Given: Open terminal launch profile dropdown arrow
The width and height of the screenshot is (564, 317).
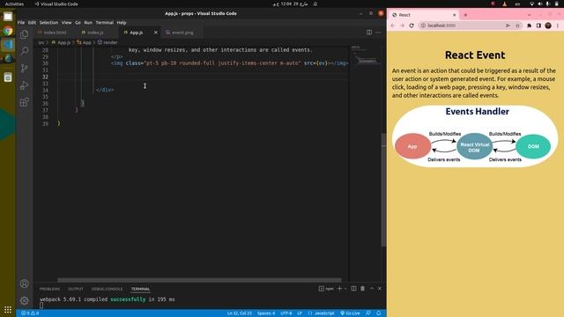Looking at the screenshot, I should [345, 289].
